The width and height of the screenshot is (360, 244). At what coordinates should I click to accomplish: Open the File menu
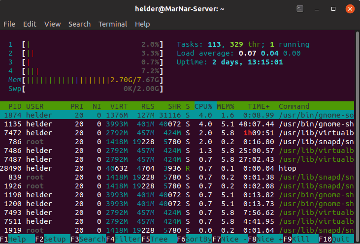pos(9,24)
